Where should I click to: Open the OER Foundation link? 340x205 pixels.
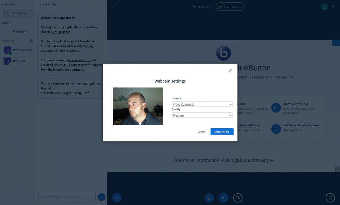(x=73, y=65)
